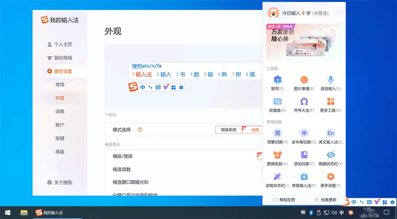The image size is (397, 219).
Task: Open the 词库 settings tab
Action: click(x=60, y=112)
